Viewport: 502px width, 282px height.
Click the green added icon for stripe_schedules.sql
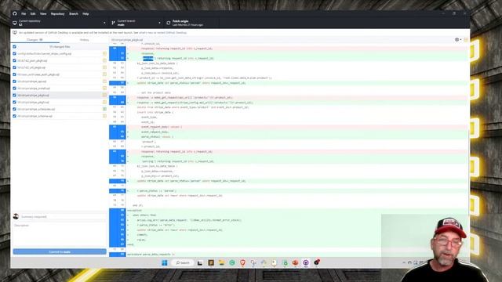pyautogui.click(x=104, y=109)
